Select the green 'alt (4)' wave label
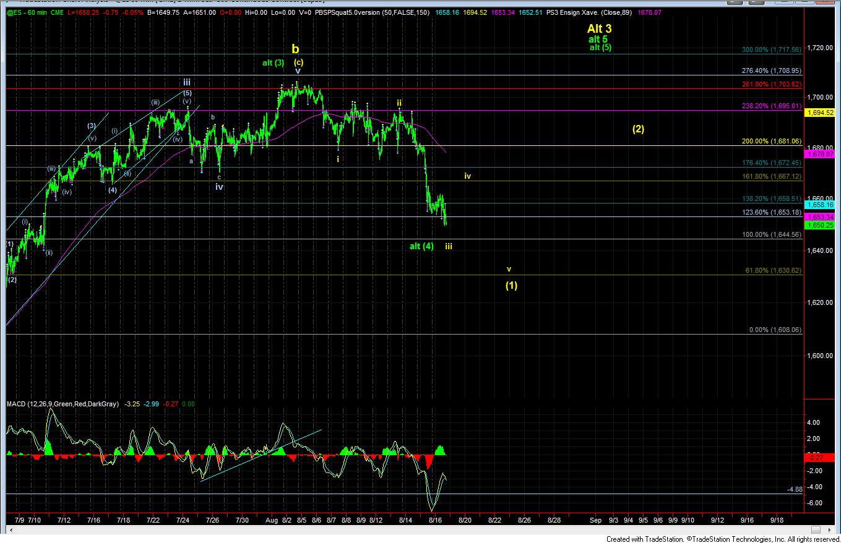Viewport: 841px width, 543px height. [421, 246]
